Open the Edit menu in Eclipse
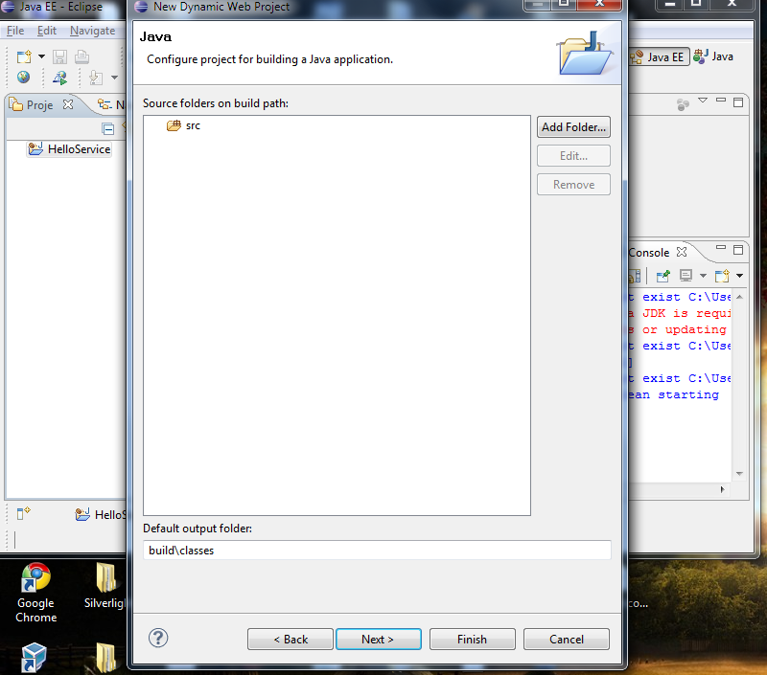Image resolution: width=767 pixels, height=675 pixels. click(47, 31)
